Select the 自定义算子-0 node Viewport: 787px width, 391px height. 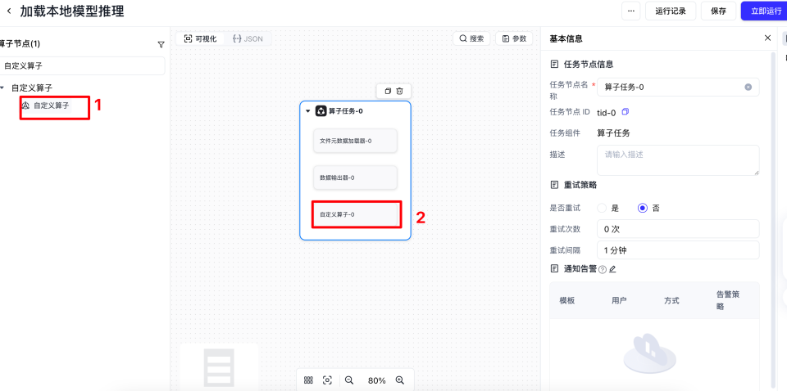pyautogui.click(x=355, y=214)
